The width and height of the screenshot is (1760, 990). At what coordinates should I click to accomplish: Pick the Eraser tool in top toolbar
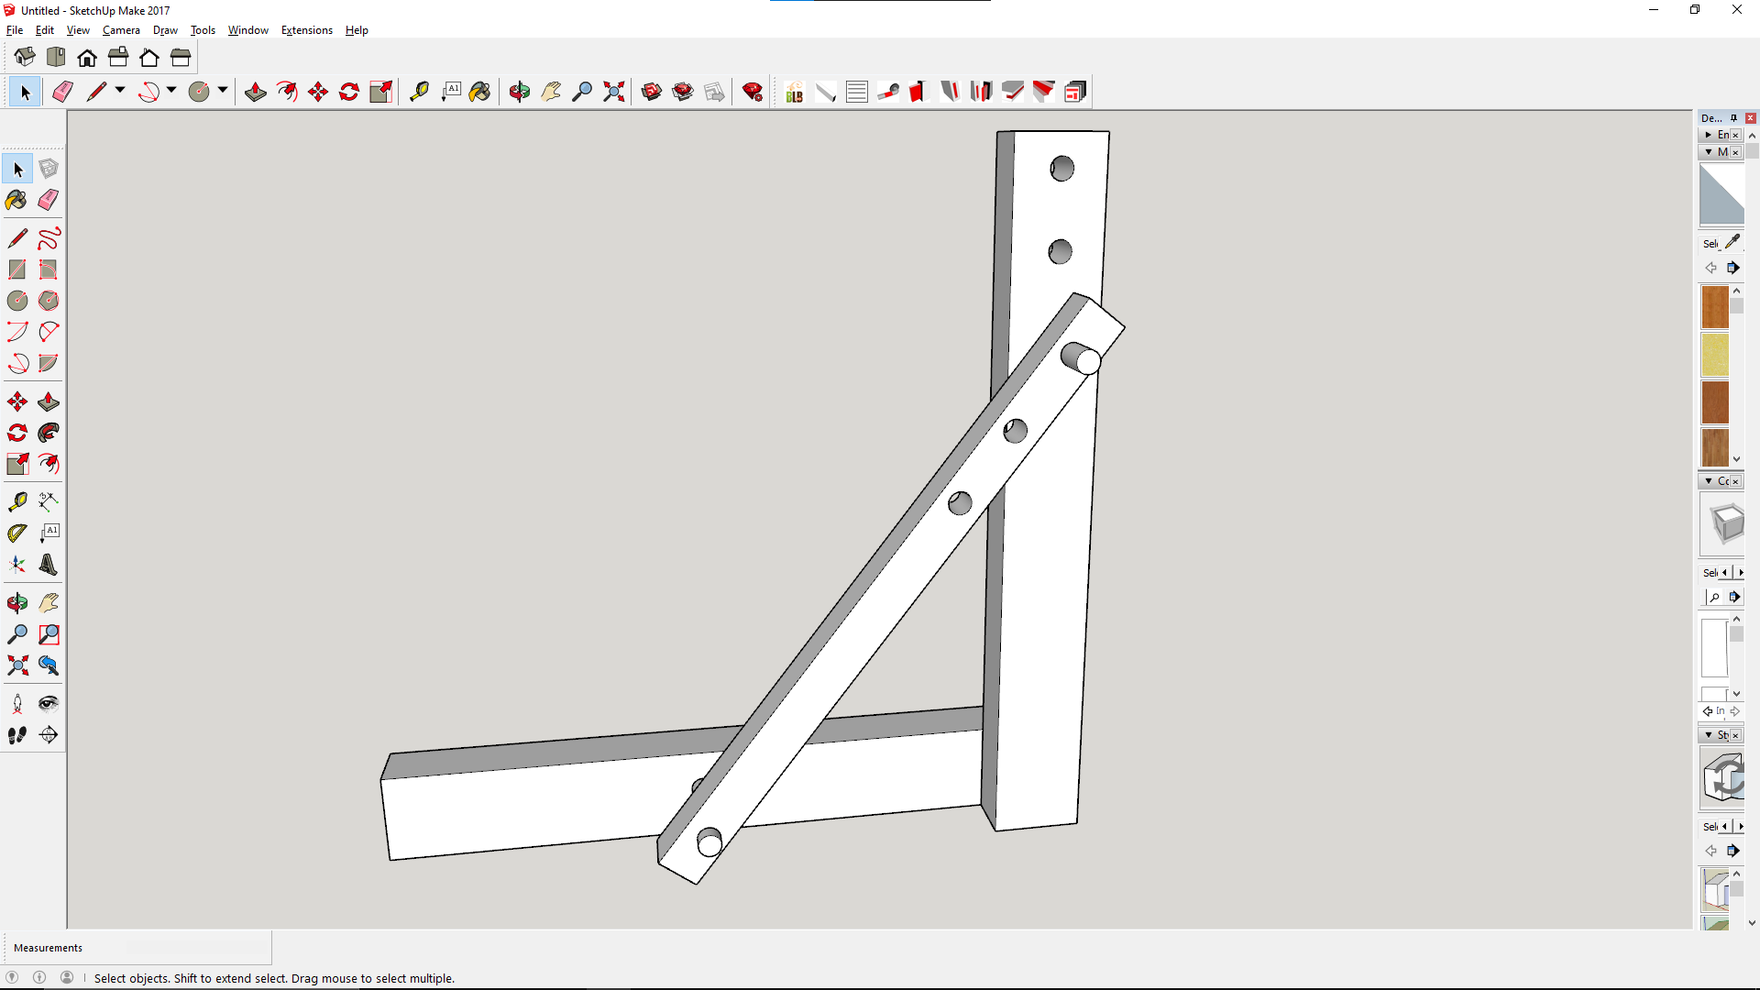(62, 92)
